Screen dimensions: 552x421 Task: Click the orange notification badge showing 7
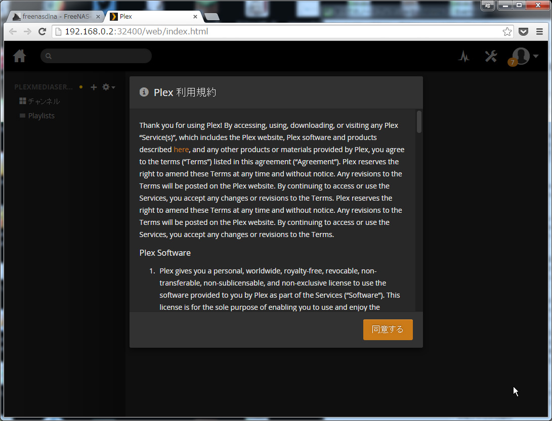click(512, 62)
